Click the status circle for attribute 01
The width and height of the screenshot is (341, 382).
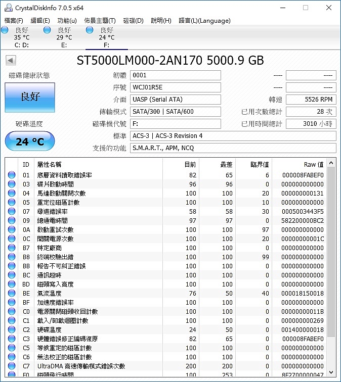[12, 175]
